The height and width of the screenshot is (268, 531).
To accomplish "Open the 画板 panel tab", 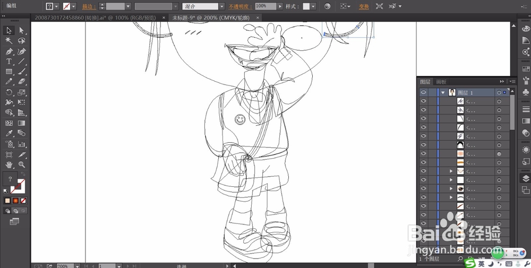I will point(441,82).
